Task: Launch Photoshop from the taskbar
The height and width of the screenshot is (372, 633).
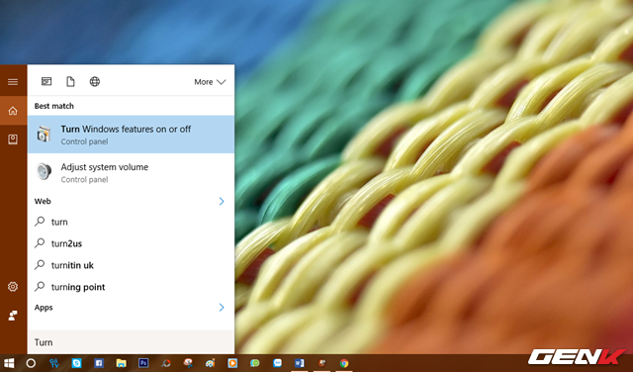Action: tap(143, 363)
